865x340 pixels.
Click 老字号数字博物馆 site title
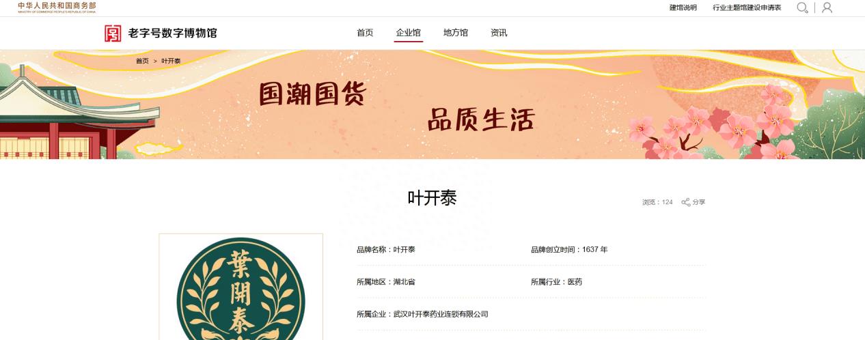pos(173,33)
